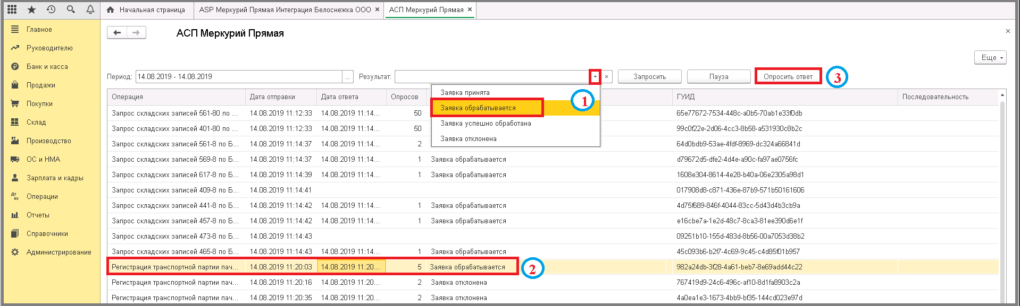
Task: Select Заявка отклонена in the dropdown list
Action: pos(515,138)
